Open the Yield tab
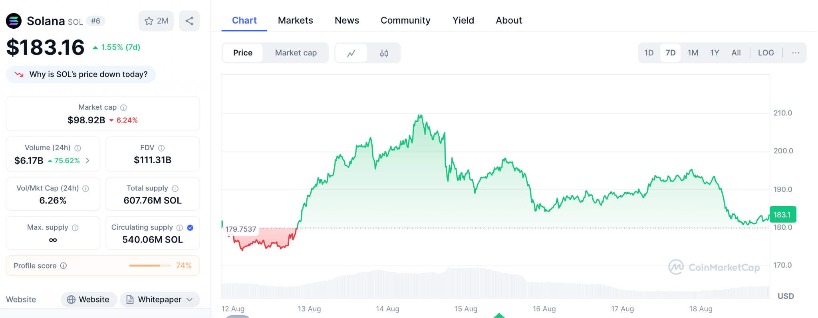Viewport: 818px width, 318px height. coord(463,20)
